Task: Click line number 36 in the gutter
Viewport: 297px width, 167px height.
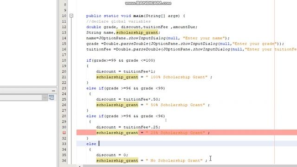Action: [x=64, y=161]
